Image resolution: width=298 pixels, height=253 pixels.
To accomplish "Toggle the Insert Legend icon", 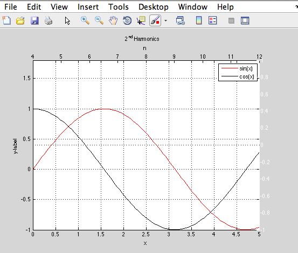I will [x=212, y=20].
